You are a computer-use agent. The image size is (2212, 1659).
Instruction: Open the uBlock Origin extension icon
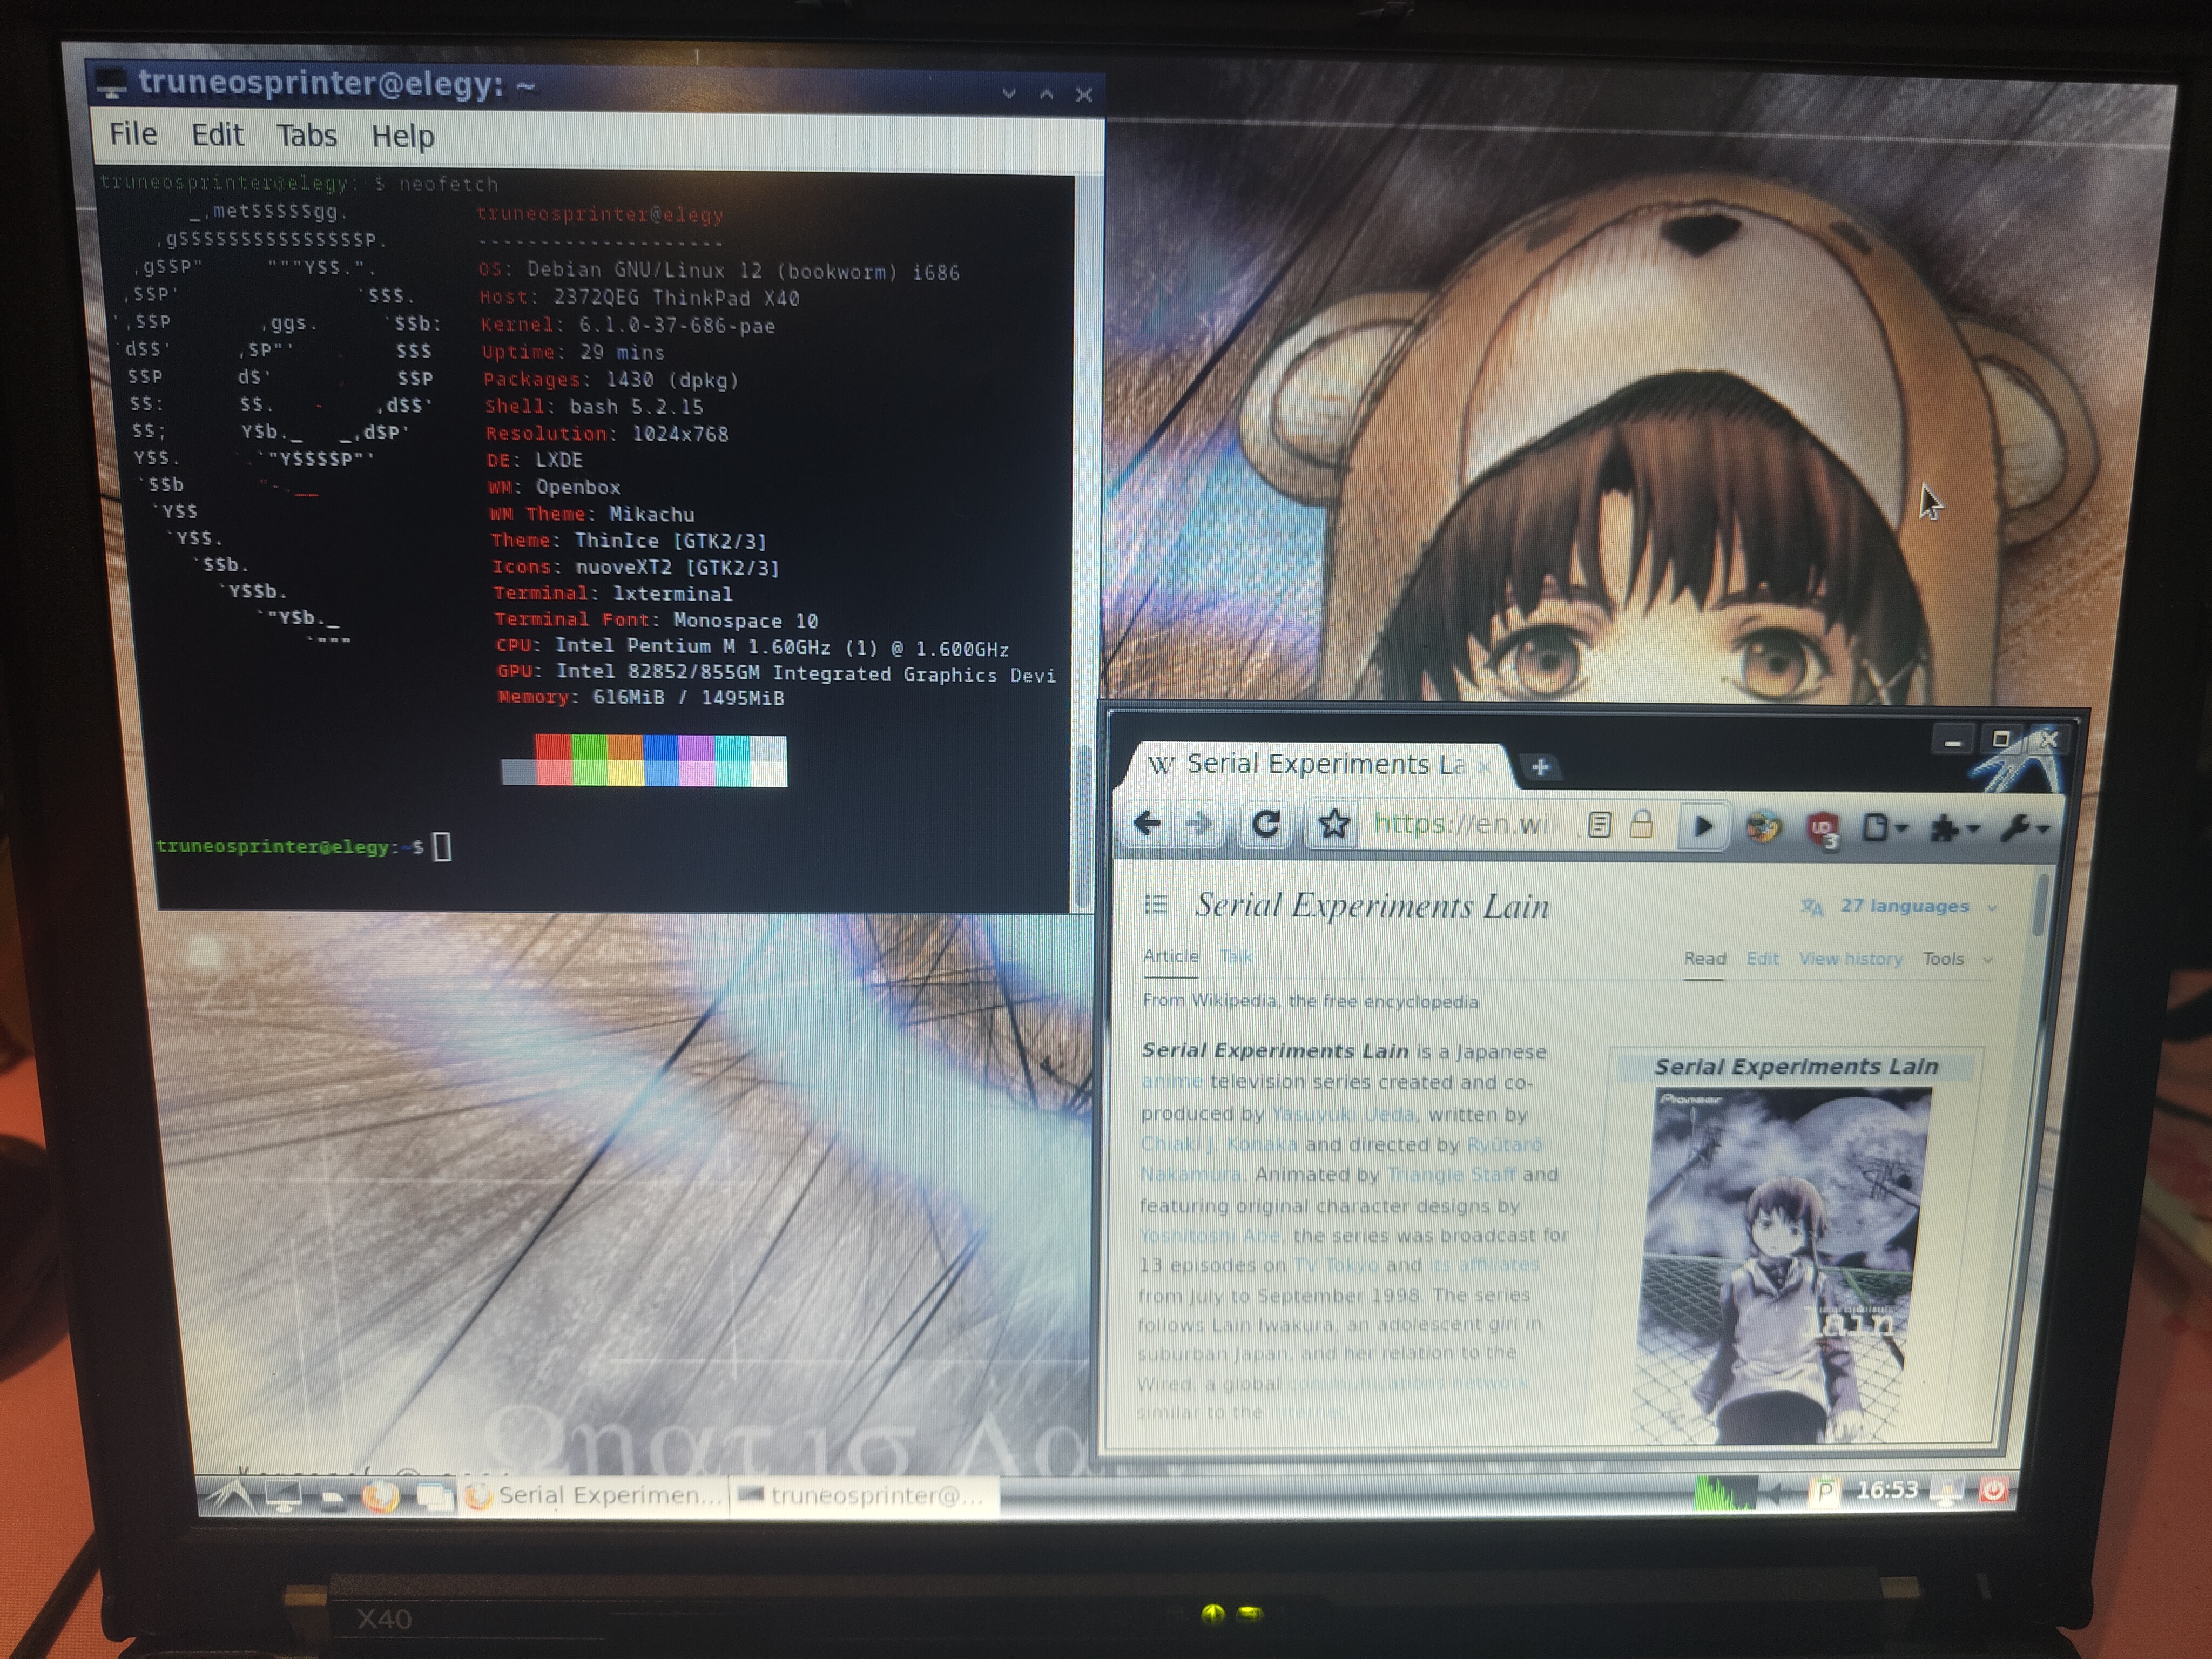click(x=1823, y=829)
